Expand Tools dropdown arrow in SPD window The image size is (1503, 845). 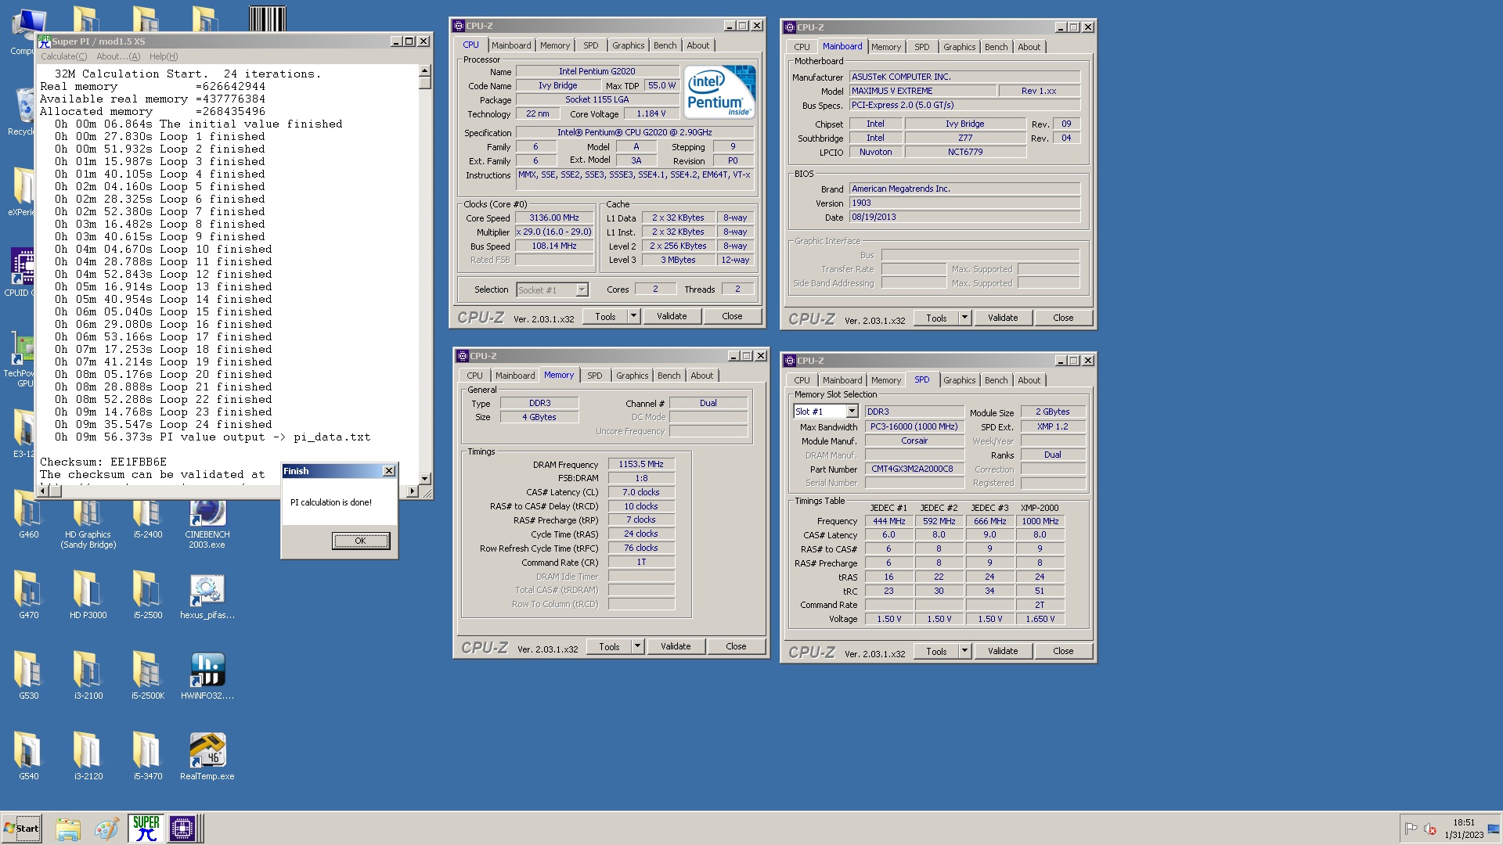965,651
